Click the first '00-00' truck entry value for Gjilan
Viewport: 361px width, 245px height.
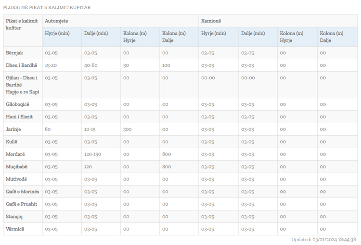(x=208, y=78)
